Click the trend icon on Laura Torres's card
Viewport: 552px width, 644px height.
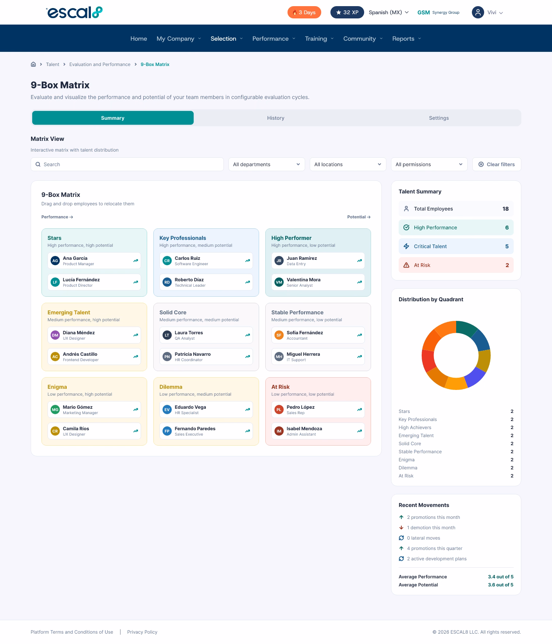(x=248, y=335)
